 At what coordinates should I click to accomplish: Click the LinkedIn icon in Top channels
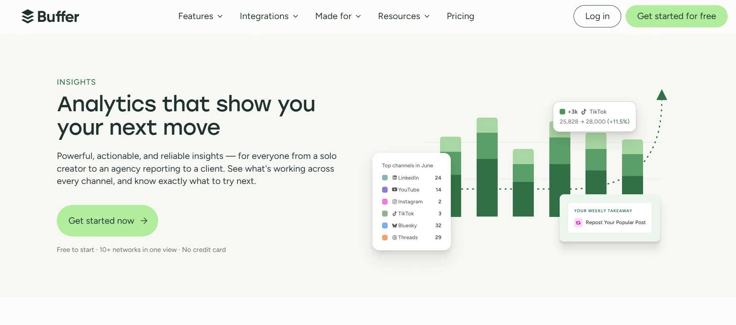tap(394, 178)
